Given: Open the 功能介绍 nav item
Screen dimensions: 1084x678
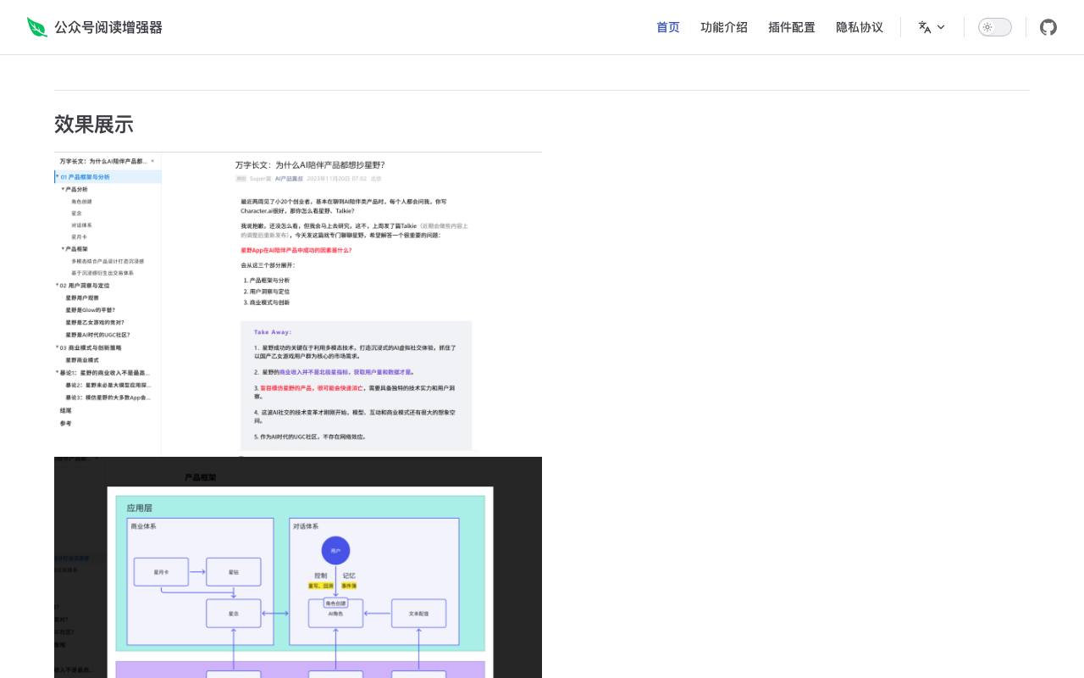Looking at the screenshot, I should click(x=724, y=27).
